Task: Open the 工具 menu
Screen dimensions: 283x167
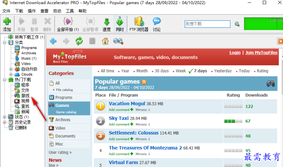Action: pyautogui.click(x=70, y=11)
